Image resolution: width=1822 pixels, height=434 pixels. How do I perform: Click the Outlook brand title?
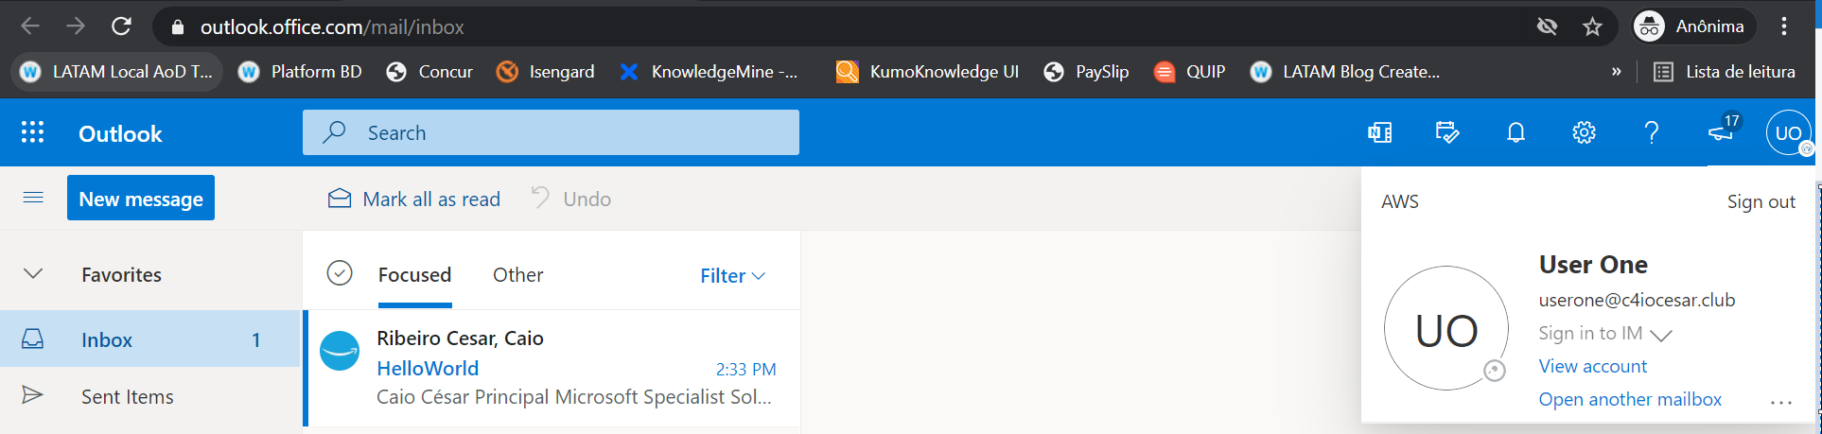click(120, 134)
